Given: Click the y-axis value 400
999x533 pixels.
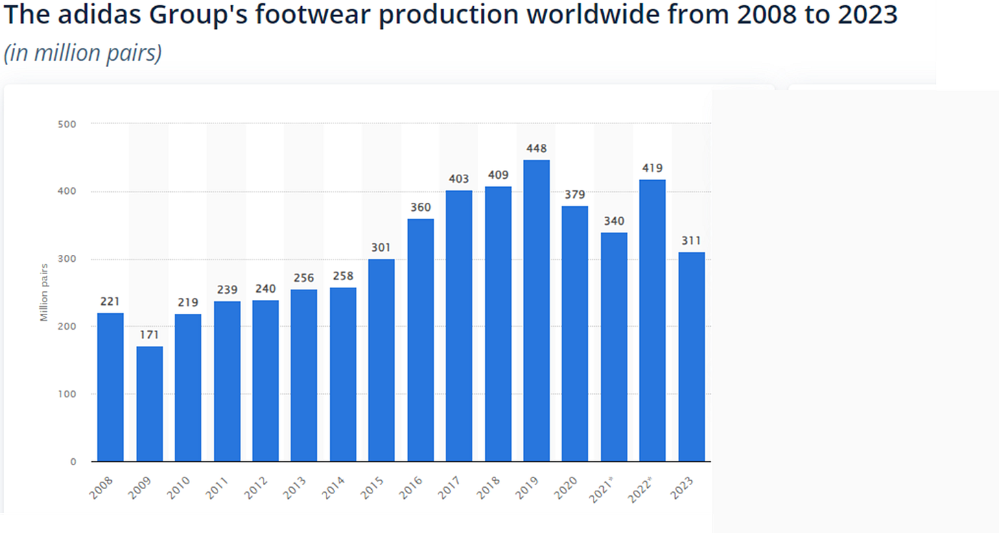Looking at the screenshot, I should 69,192.
